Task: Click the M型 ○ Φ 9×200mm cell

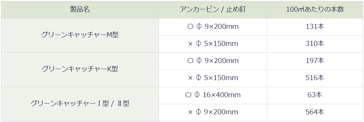Action: 213,27
